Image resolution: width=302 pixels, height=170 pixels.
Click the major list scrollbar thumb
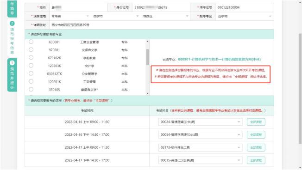tap(148, 57)
